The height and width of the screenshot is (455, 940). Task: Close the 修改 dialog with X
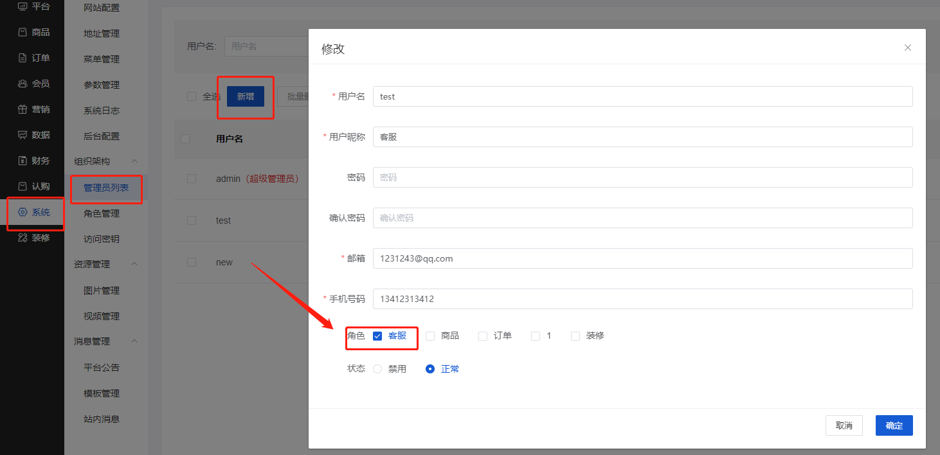[908, 48]
